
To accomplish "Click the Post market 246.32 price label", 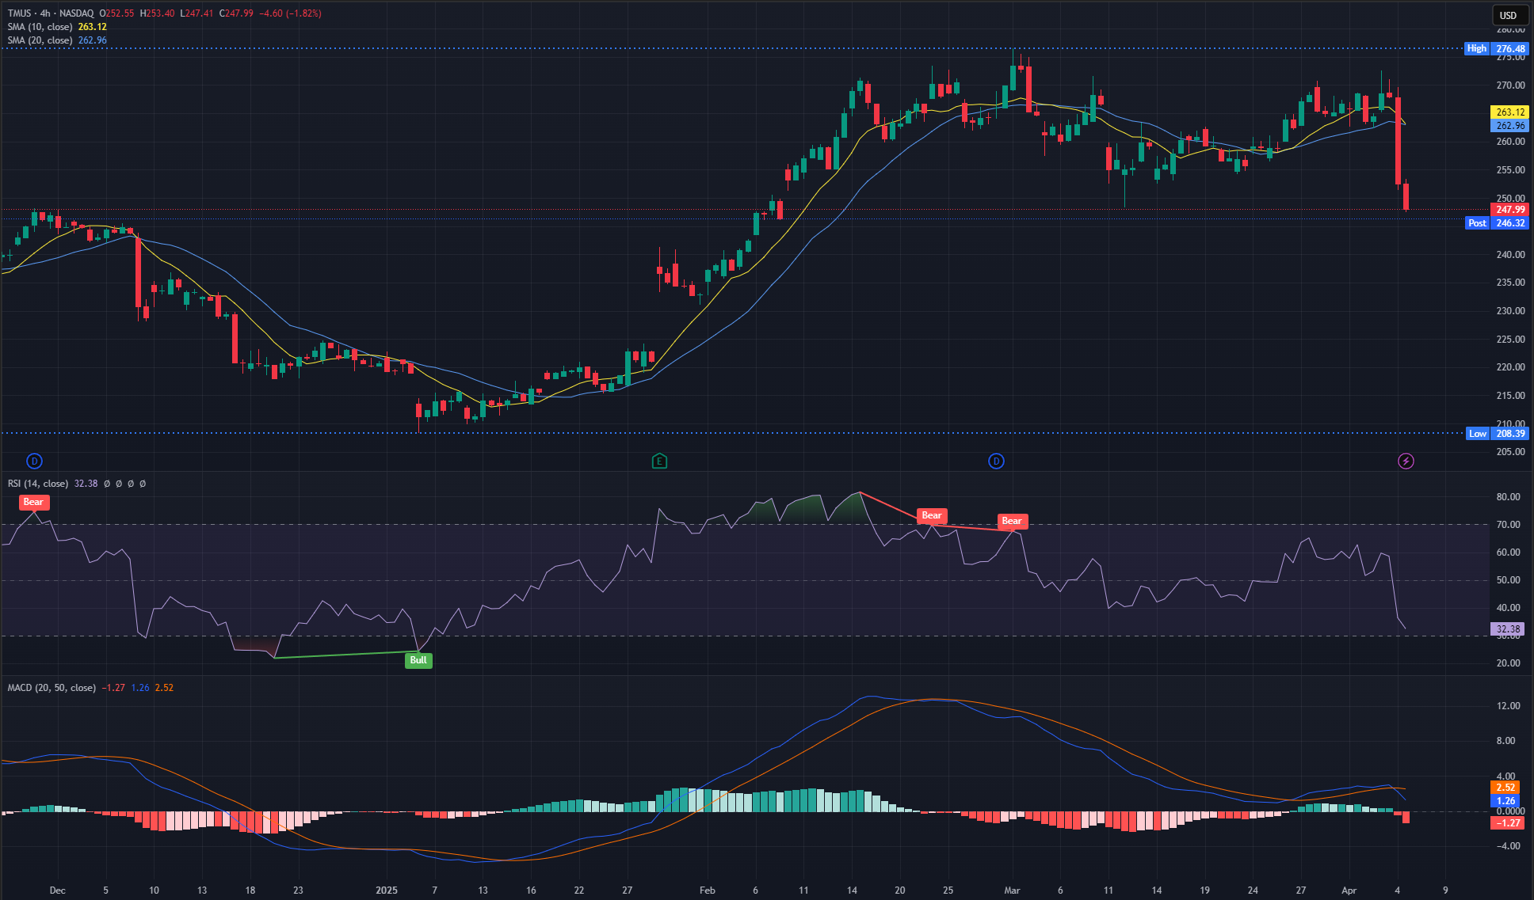I will pyautogui.click(x=1496, y=223).
